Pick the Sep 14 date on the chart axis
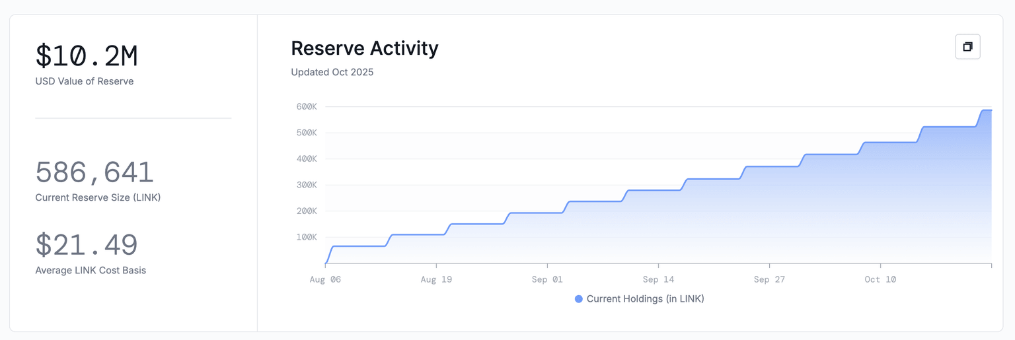This screenshot has height=340, width=1015. [658, 280]
